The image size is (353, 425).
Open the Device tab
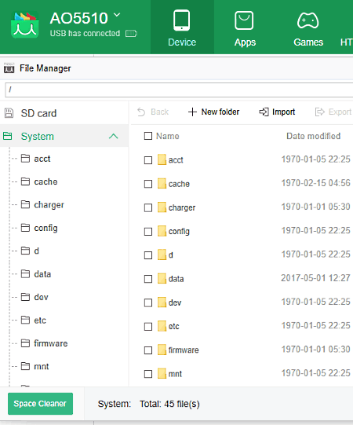coord(182,27)
